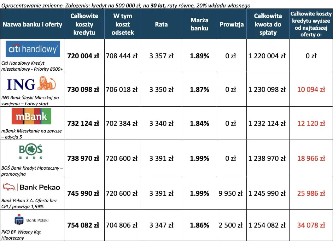The height and width of the screenshot is (241, 333).
Task: Click 'Nazwa banku i oferty' header cell
Action: pyautogui.click(x=32, y=24)
